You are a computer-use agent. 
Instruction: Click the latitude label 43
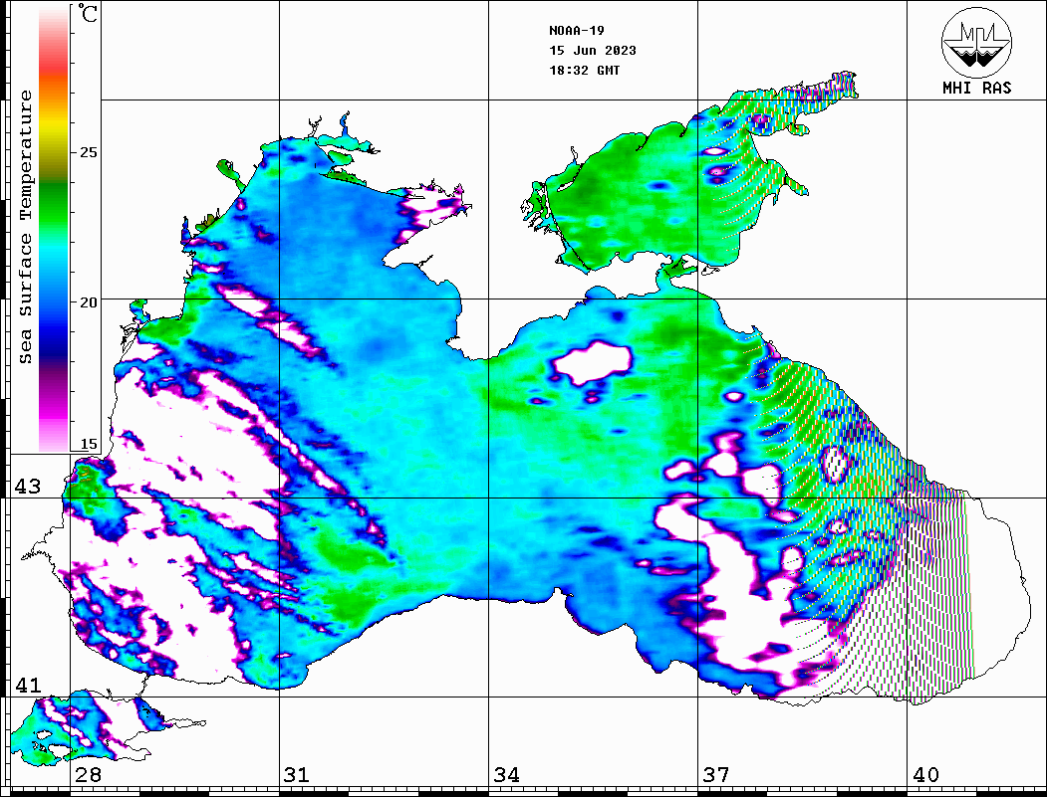[27, 487]
